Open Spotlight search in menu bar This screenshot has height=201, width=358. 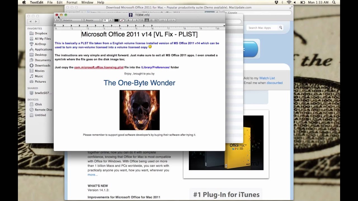click(334, 3)
